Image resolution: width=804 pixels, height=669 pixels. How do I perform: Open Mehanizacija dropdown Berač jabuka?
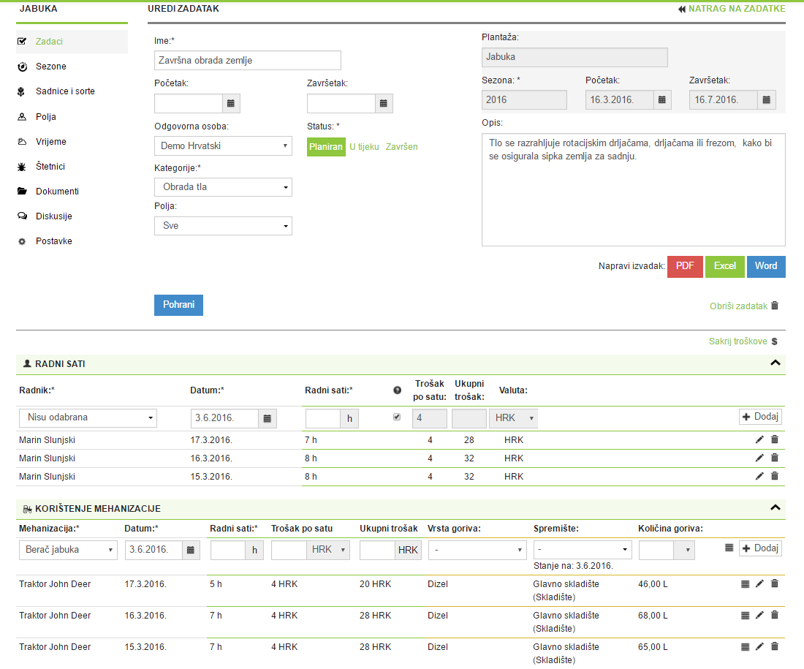click(68, 550)
